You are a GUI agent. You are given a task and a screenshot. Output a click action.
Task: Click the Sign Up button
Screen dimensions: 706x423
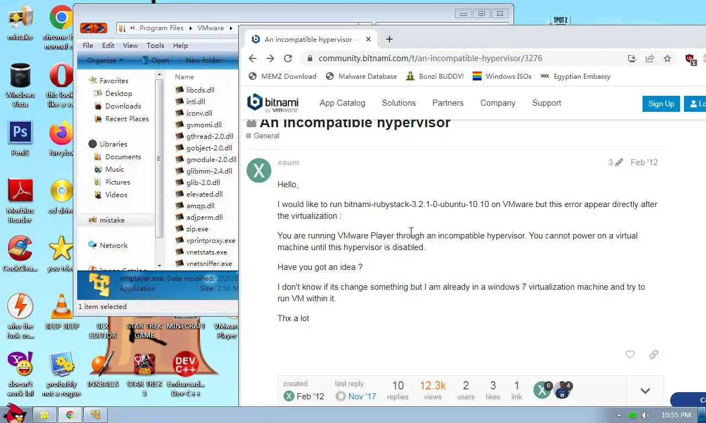[x=661, y=104]
